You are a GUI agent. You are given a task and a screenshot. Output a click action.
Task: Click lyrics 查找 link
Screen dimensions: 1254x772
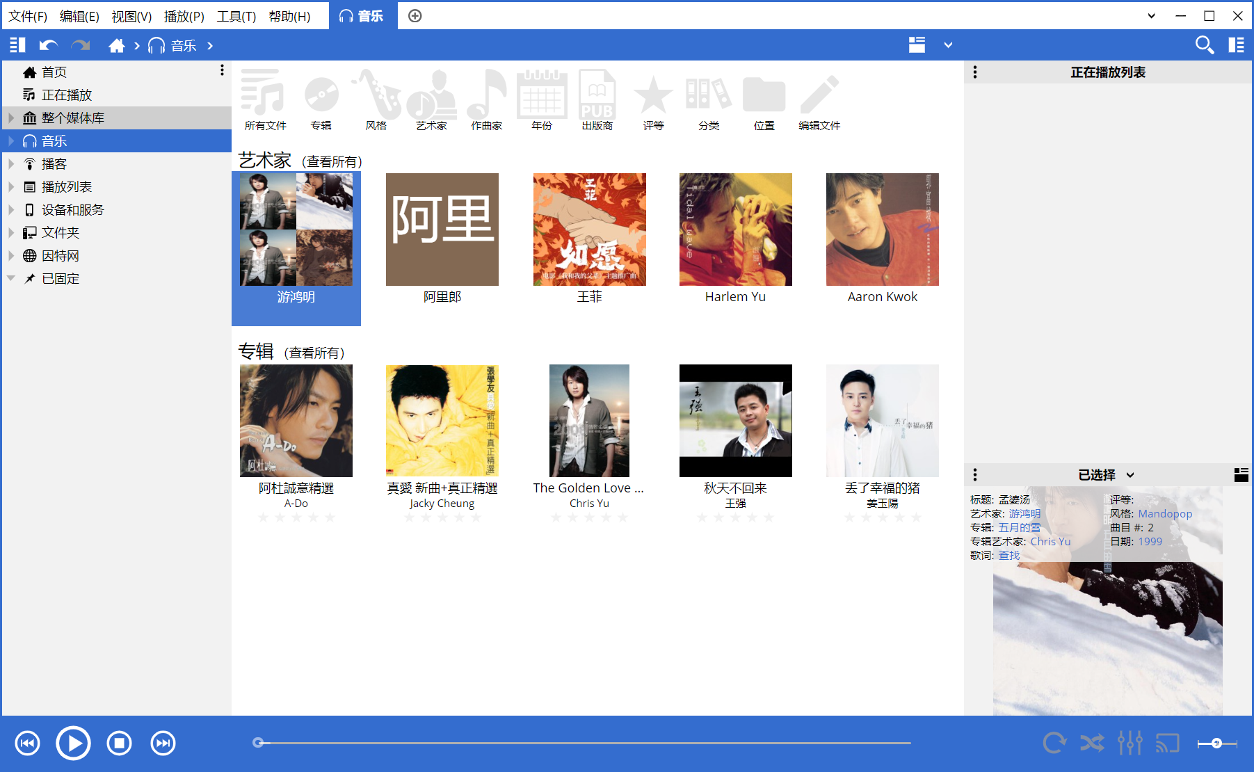1009,556
